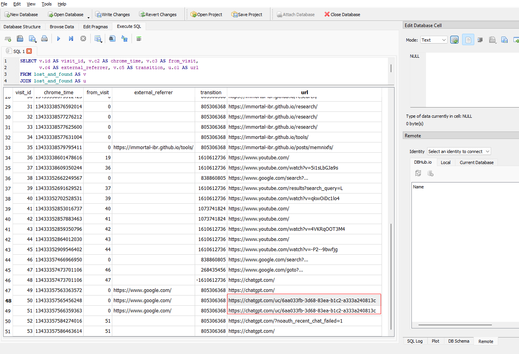Click the upload database icon in Remote
Screen dimensions: 519x354
click(430, 173)
